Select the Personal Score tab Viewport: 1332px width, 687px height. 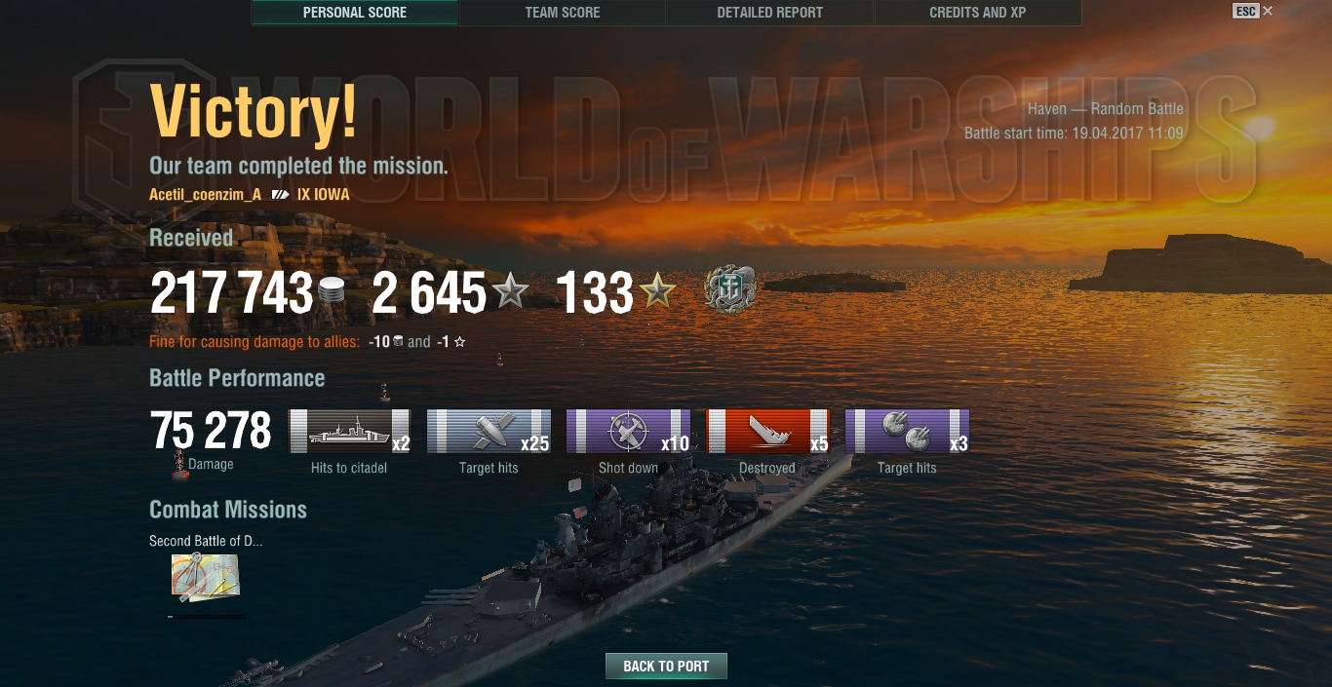355,13
